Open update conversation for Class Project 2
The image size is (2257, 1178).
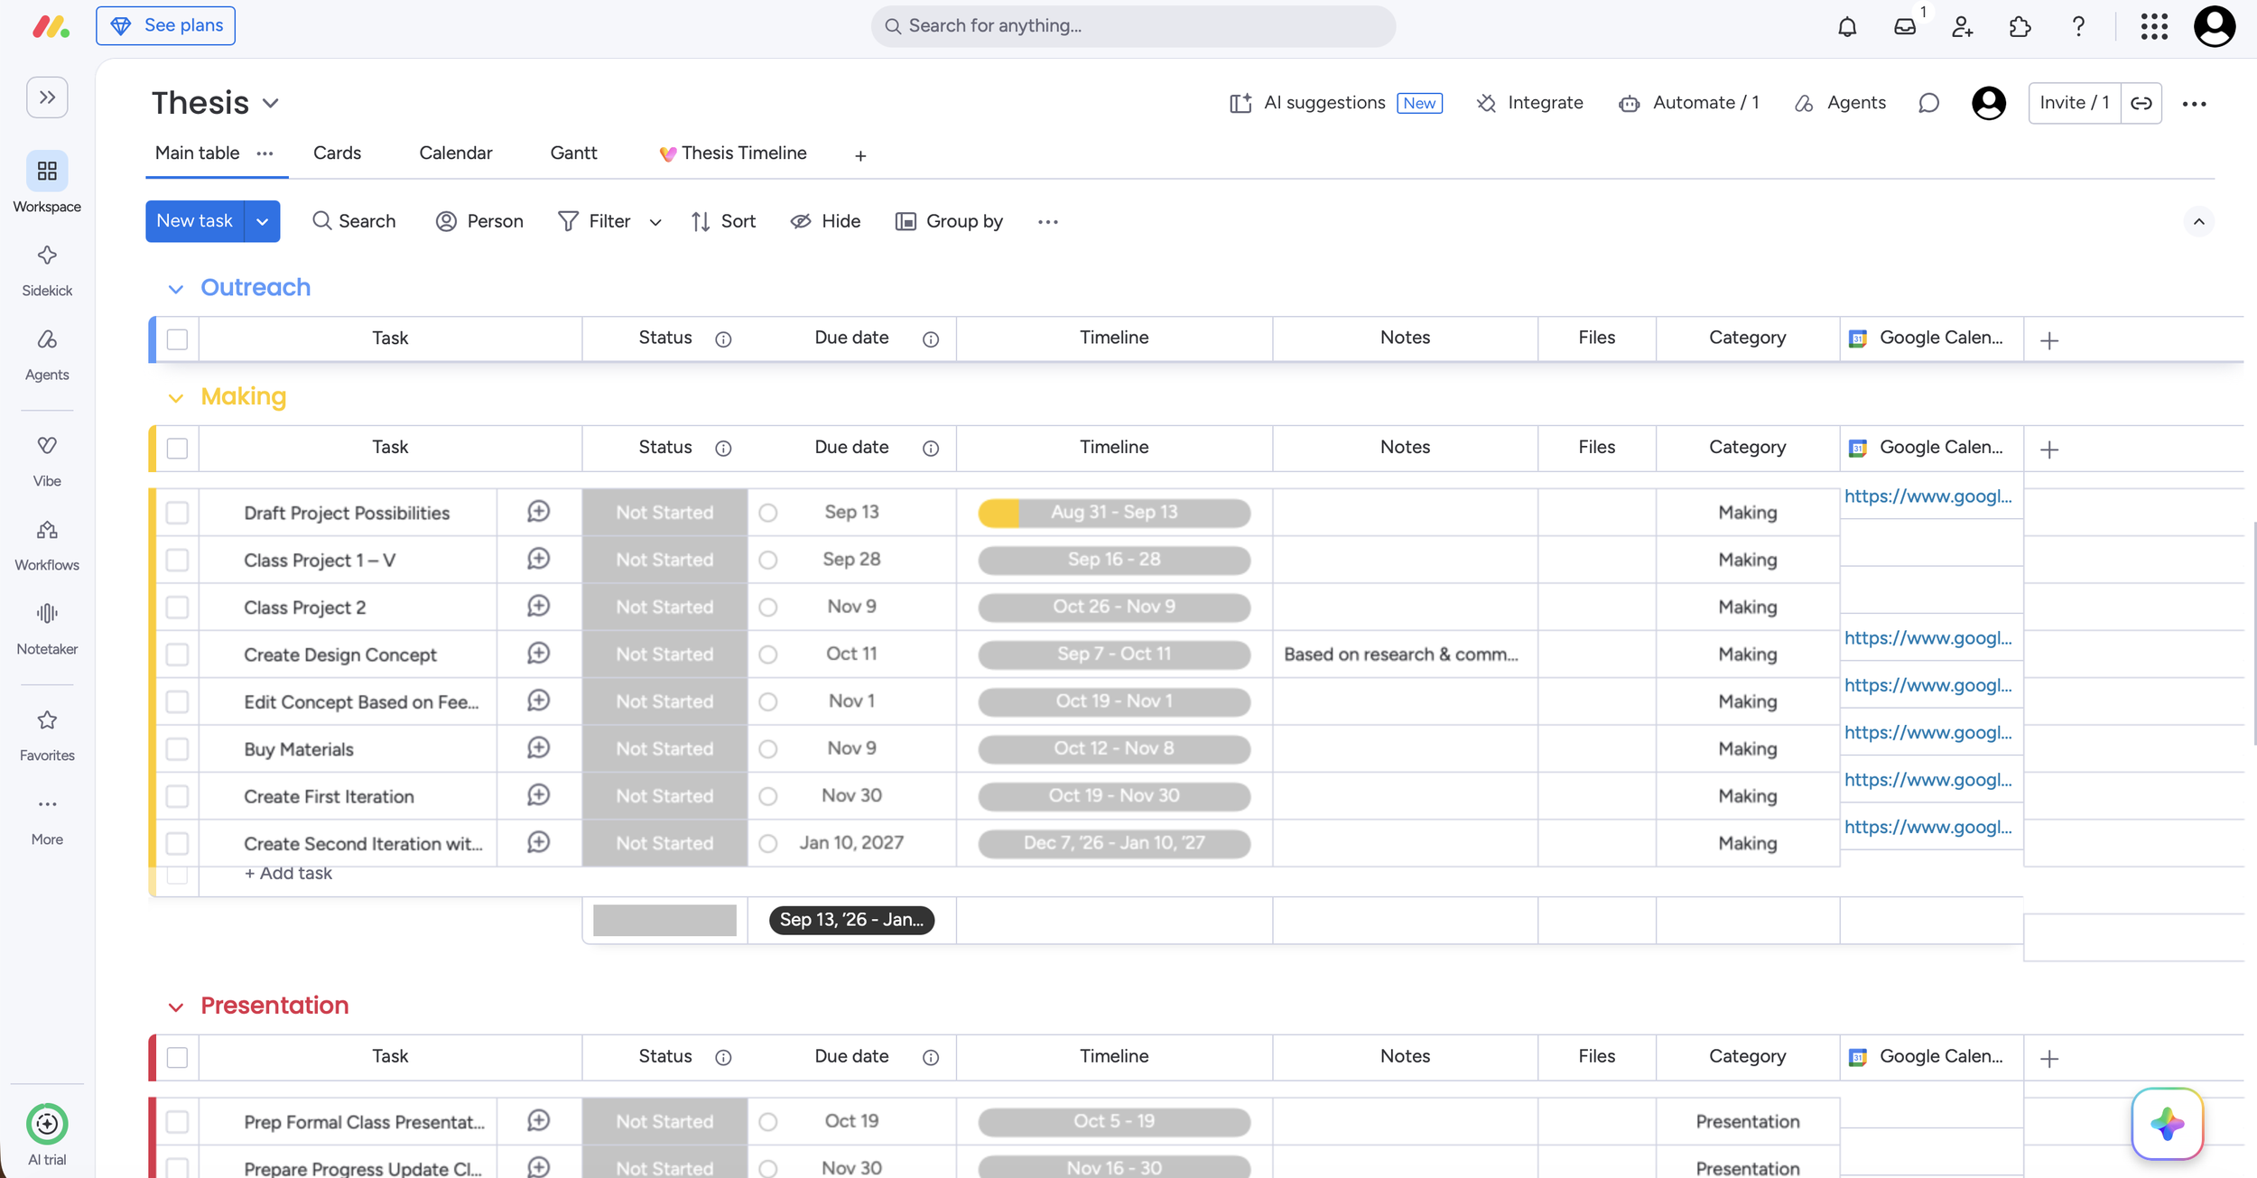[538, 607]
